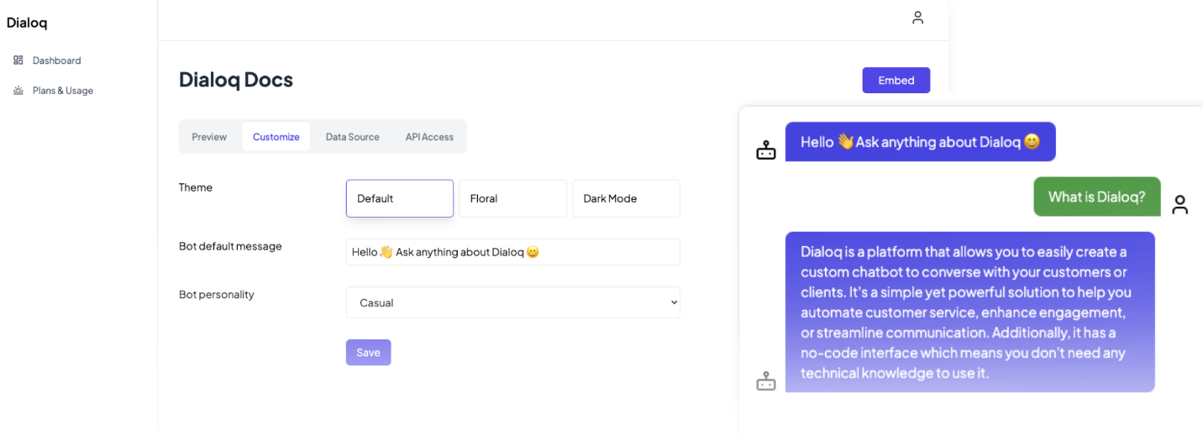Click the bot avatar beside the long answer

766,381
